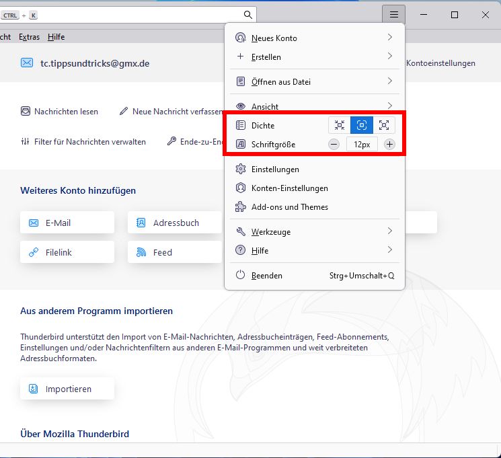Screen dimensions: 501x458
Task: Increase font size with plus button
Action: pos(389,145)
